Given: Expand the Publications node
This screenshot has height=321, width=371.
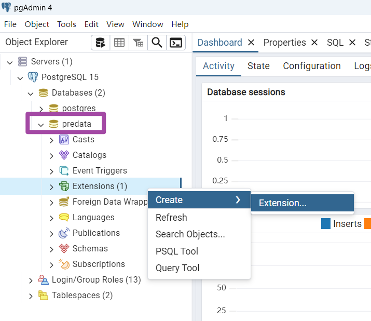Looking at the screenshot, I should pyautogui.click(x=51, y=234).
